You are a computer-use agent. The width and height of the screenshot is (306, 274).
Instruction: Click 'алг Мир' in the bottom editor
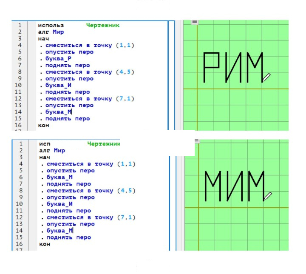point(52,151)
